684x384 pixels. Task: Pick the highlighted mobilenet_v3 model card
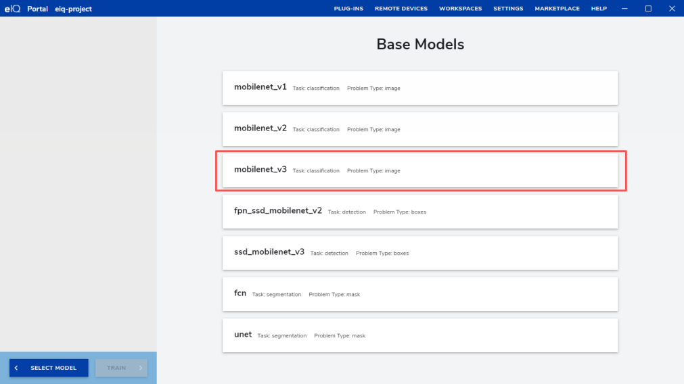[x=419, y=170]
